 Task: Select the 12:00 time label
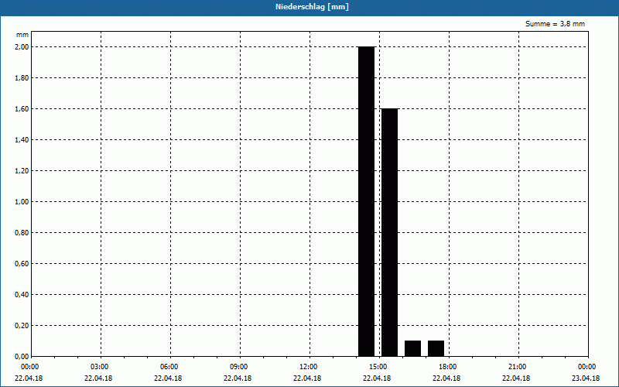point(308,367)
